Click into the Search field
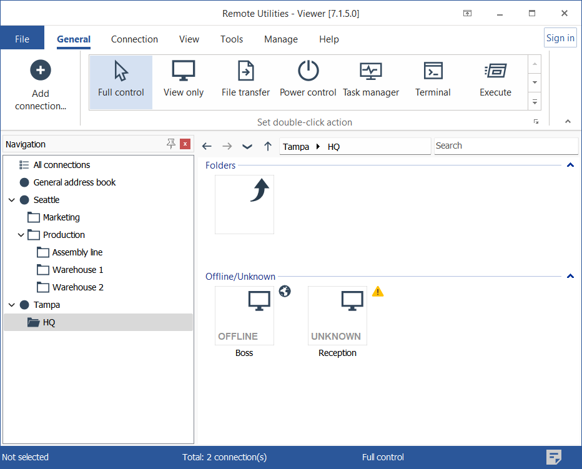Screen dimensions: 582x469 coord(506,146)
